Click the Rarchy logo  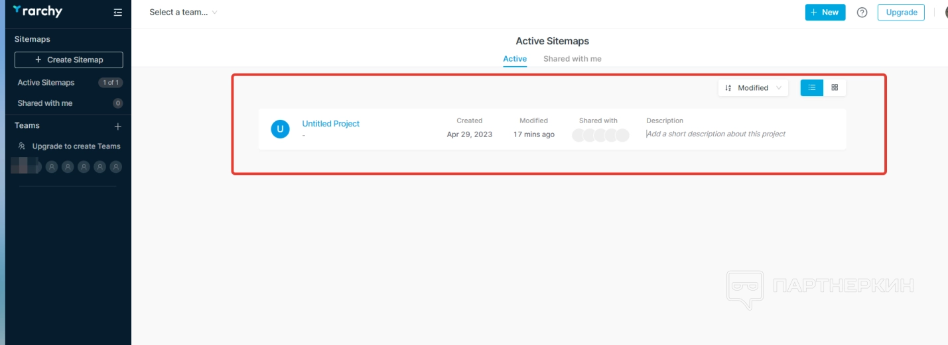click(37, 11)
